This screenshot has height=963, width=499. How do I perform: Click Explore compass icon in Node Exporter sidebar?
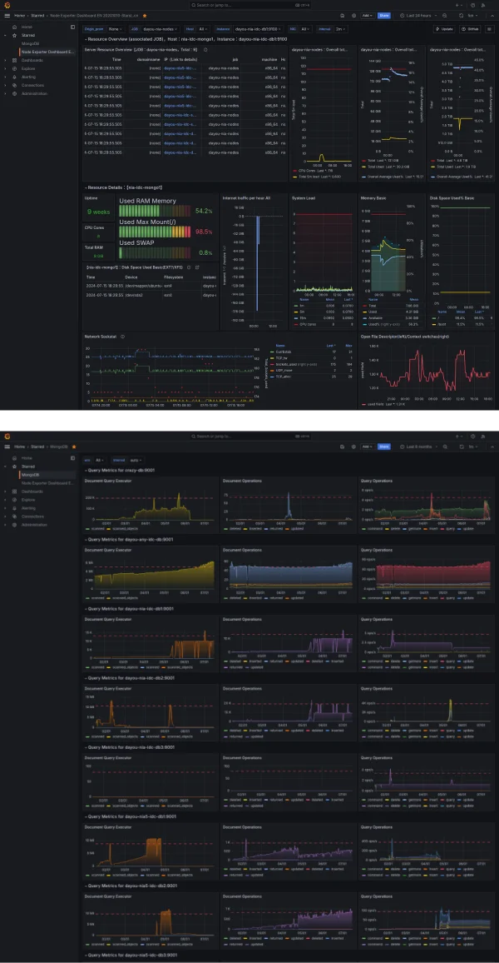[x=15, y=69]
